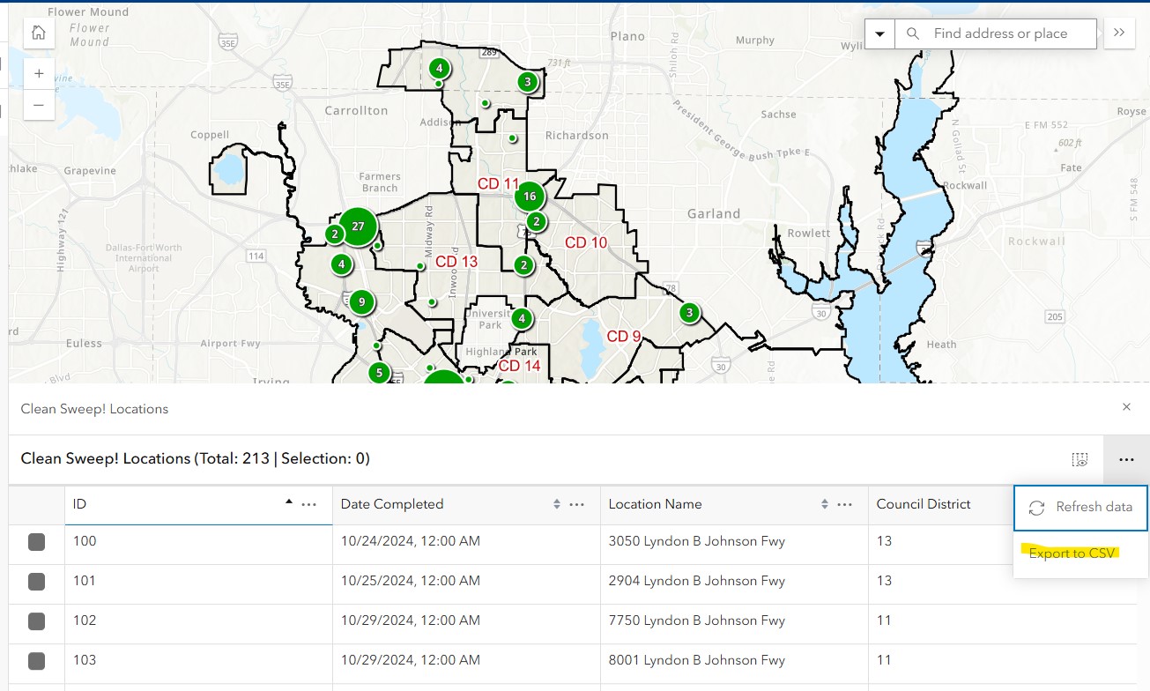
Task: Return to default map extent with Home icon
Action: point(37,32)
